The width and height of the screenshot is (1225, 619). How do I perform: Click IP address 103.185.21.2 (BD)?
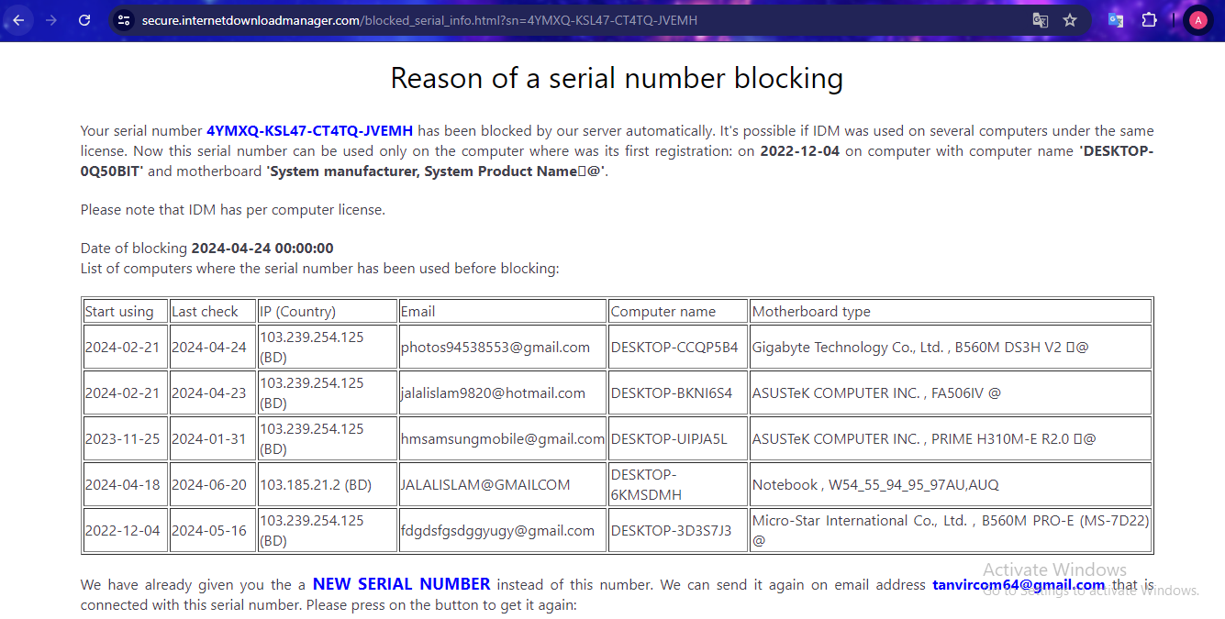[316, 484]
